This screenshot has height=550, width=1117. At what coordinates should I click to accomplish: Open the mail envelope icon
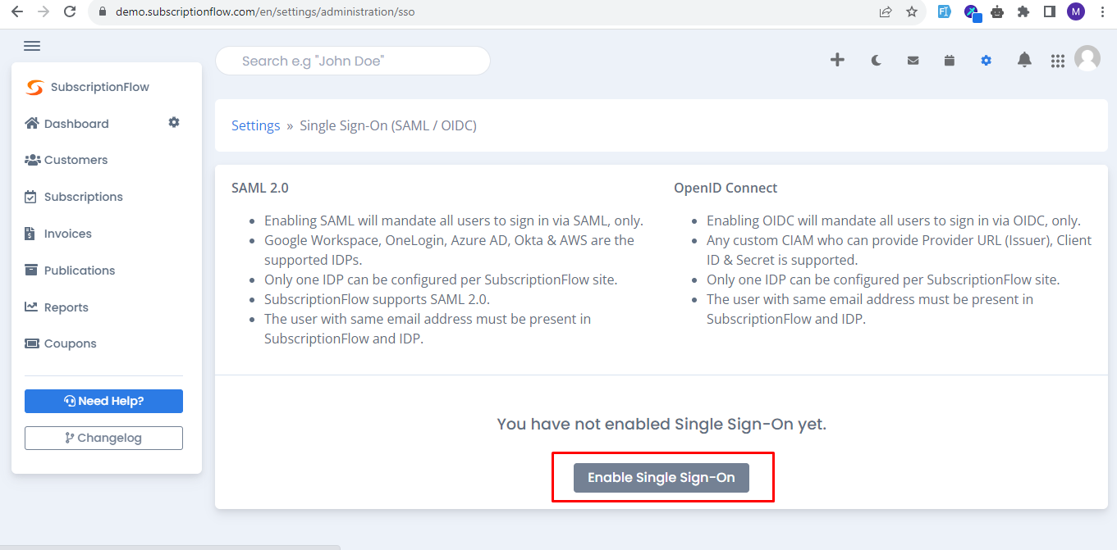click(x=913, y=60)
